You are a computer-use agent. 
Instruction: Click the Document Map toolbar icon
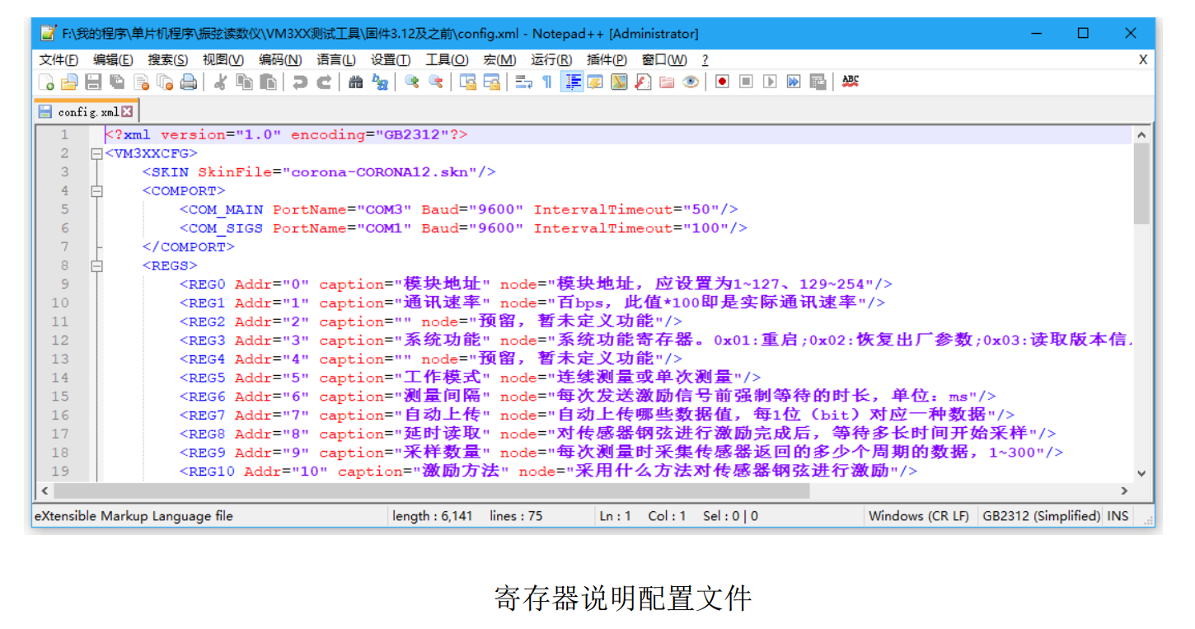click(x=619, y=82)
